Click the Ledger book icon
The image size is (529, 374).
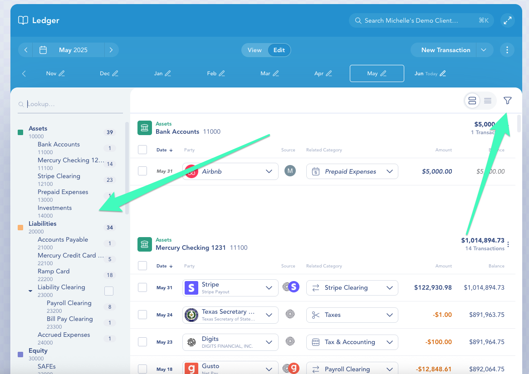[x=23, y=20]
